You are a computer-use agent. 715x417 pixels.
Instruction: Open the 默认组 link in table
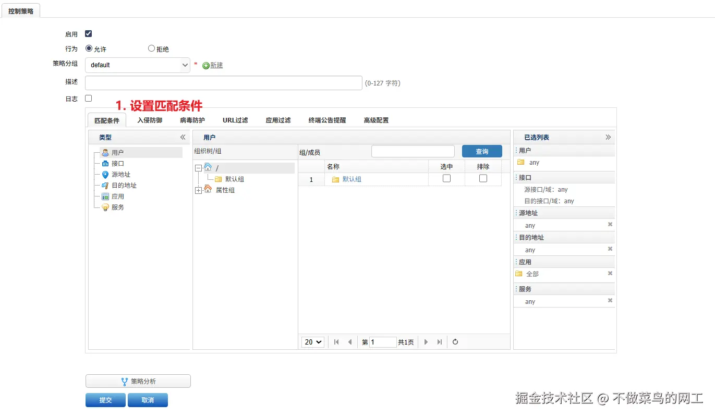[352, 179]
